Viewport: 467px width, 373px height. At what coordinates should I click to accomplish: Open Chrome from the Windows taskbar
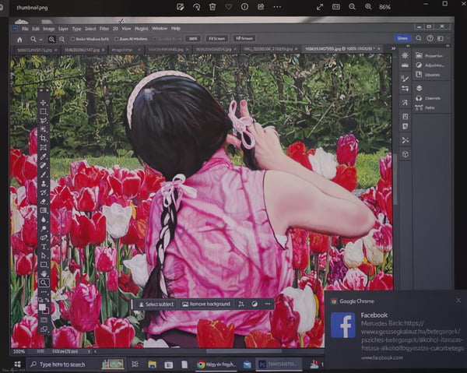click(x=216, y=364)
